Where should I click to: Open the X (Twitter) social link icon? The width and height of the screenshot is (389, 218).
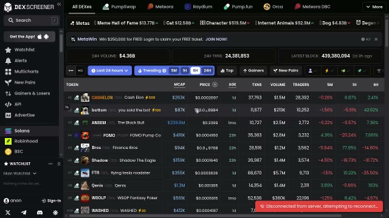pos(8,213)
